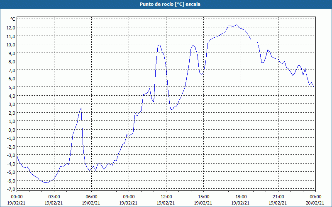Click the °C unit label on axis
The height and width of the screenshot is (207, 332).
click(13, 19)
